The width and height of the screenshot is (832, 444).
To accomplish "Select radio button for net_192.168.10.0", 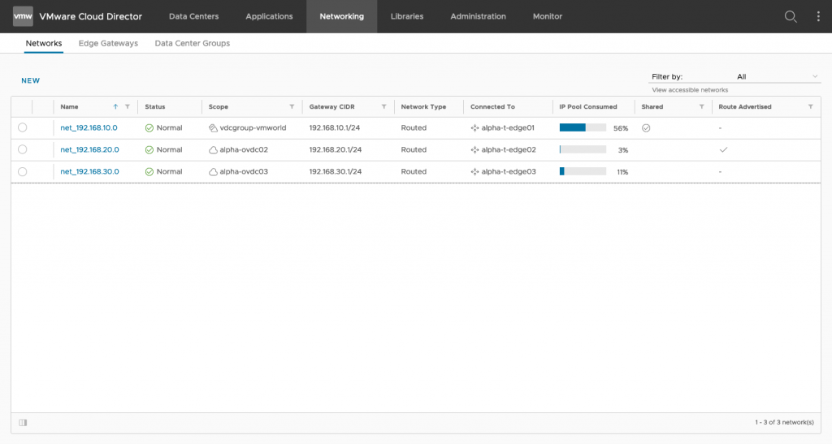I will click(x=22, y=127).
